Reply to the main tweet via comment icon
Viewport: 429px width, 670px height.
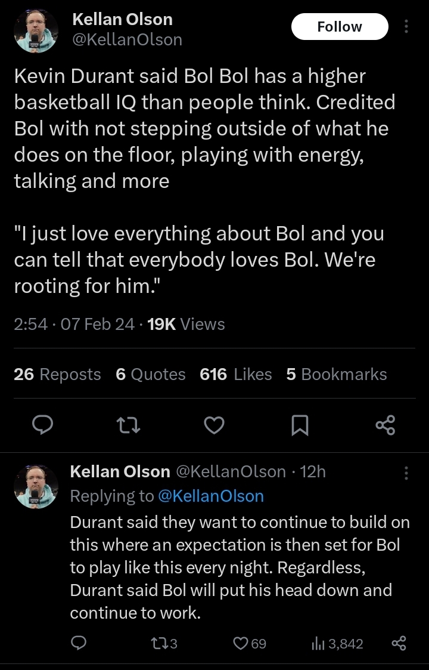point(42,425)
